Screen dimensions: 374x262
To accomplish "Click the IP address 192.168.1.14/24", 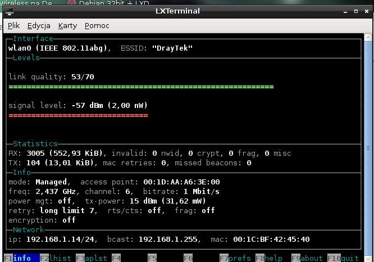I will pos(53,239).
